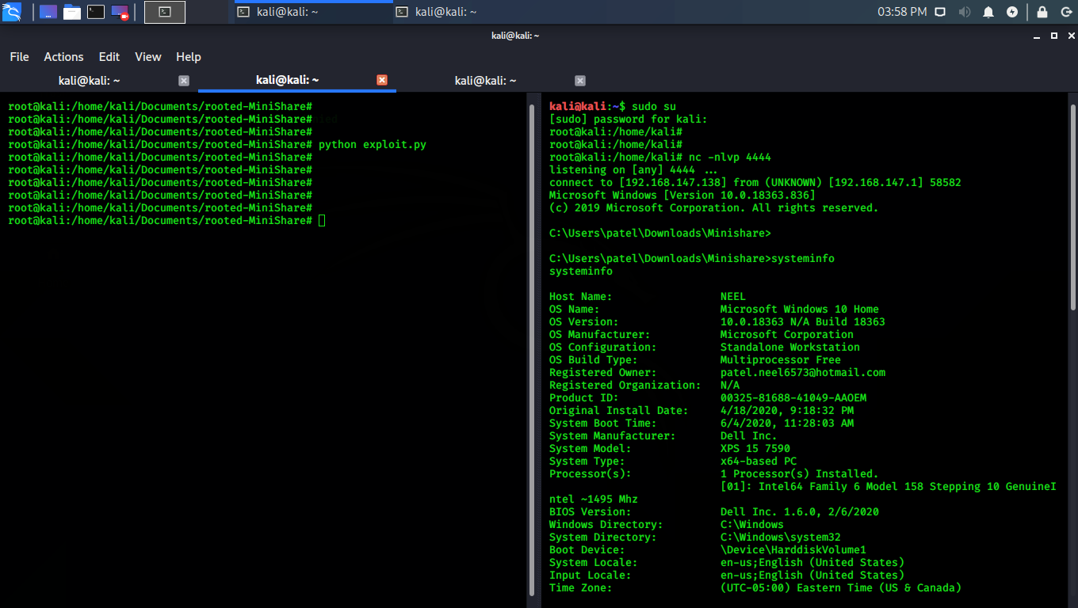1078x608 pixels.
Task: Click the 'sudo su' command text
Action: [654, 107]
